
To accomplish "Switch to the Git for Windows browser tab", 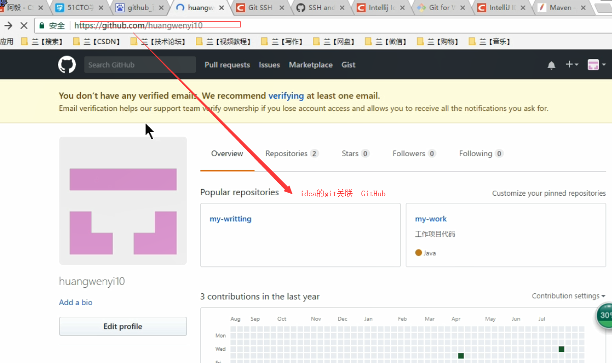I will pyautogui.click(x=440, y=8).
